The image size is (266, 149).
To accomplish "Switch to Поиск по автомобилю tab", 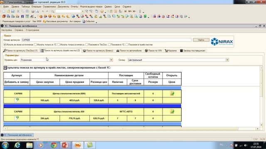I will [x=129, y=50].
